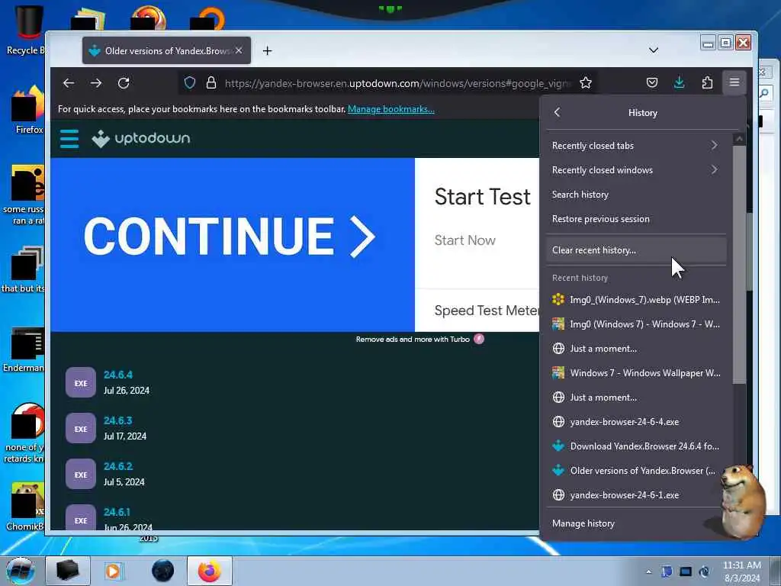The height and width of the screenshot is (586, 781).
Task: Select the Enderman desktop icon
Action: tap(25, 349)
